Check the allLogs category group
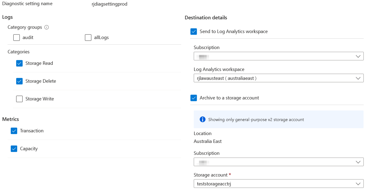The width and height of the screenshot is (367, 192). coord(88,38)
